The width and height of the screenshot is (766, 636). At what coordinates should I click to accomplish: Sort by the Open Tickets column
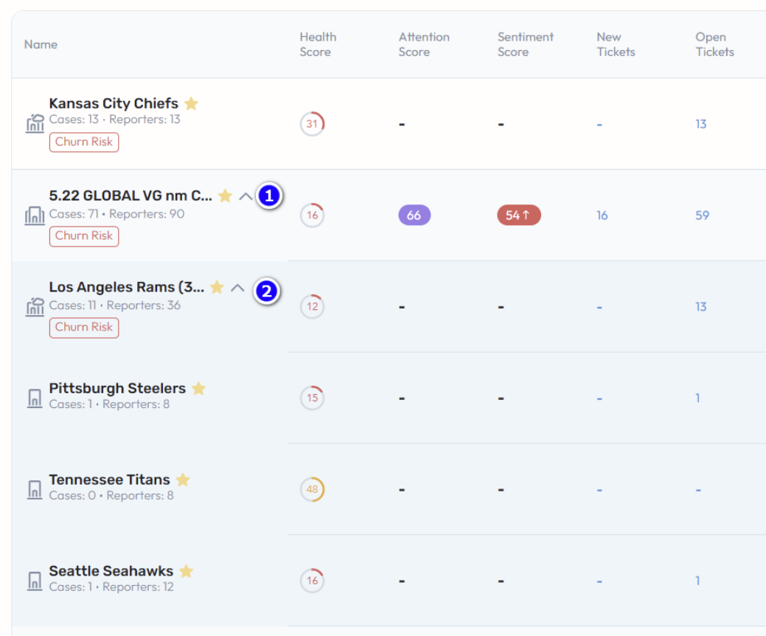714,44
